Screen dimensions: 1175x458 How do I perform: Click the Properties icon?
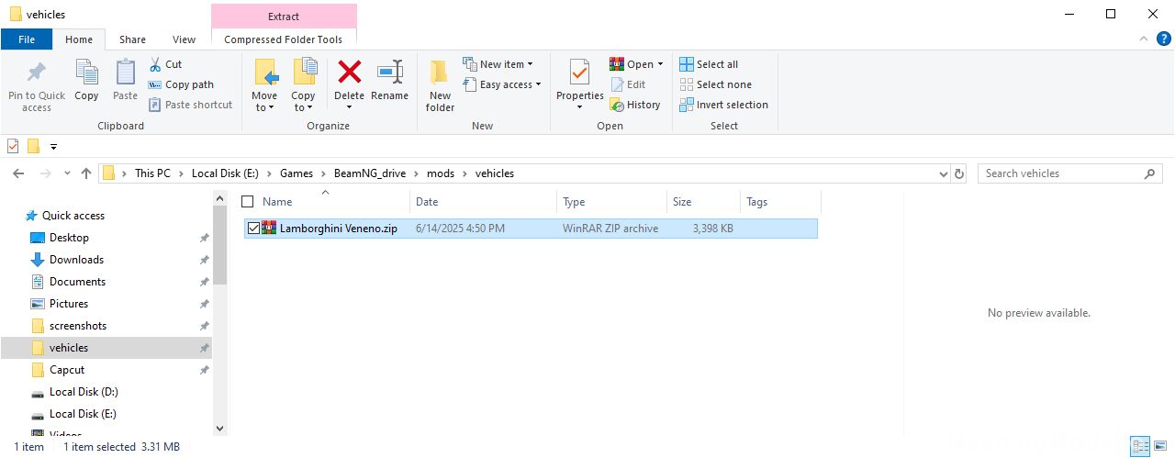[579, 72]
